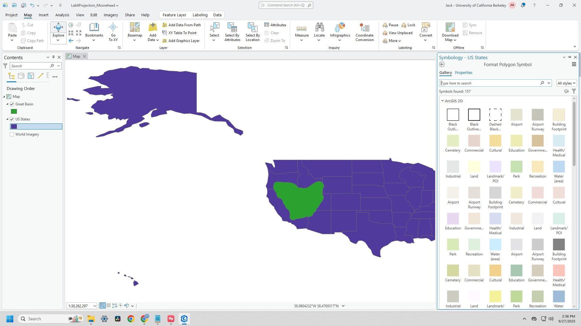Click the green Great Basin symbol swatch
Viewport: 581px width, 326px height.
pyautogui.click(x=14, y=112)
